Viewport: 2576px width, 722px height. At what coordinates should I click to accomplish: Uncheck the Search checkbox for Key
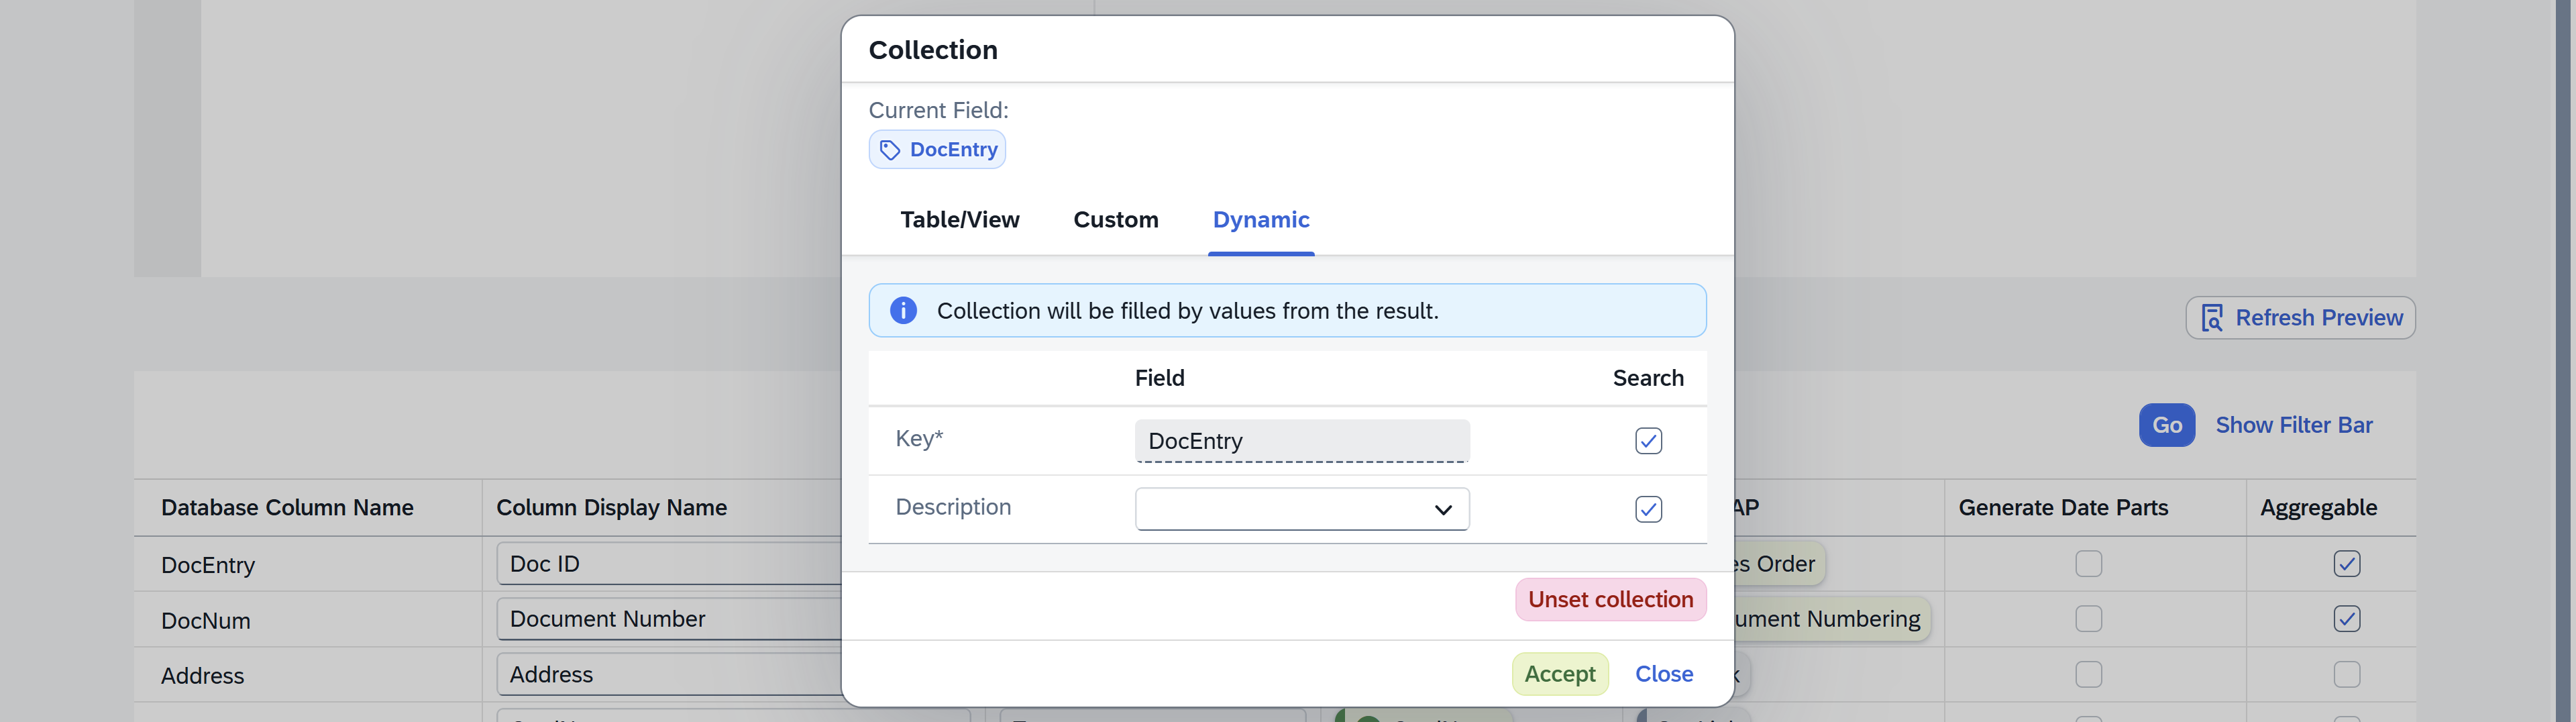tap(1648, 440)
